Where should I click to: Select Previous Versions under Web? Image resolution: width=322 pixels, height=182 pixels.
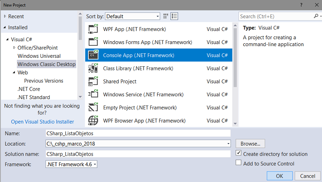tap(43, 80)
